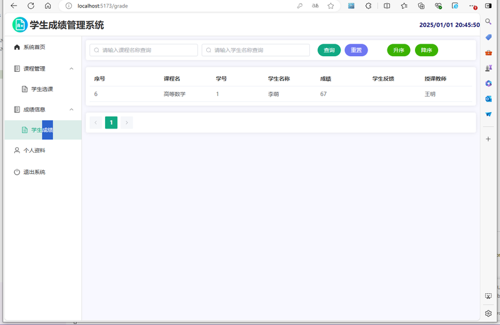Screen dimensions: 500x325
Task: Select 退出系统 menu item
Action: (x=43, y=172)
